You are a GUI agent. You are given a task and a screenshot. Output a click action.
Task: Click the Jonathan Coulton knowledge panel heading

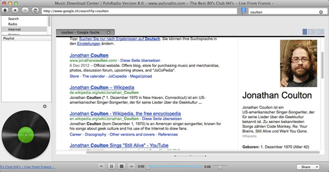277,95
